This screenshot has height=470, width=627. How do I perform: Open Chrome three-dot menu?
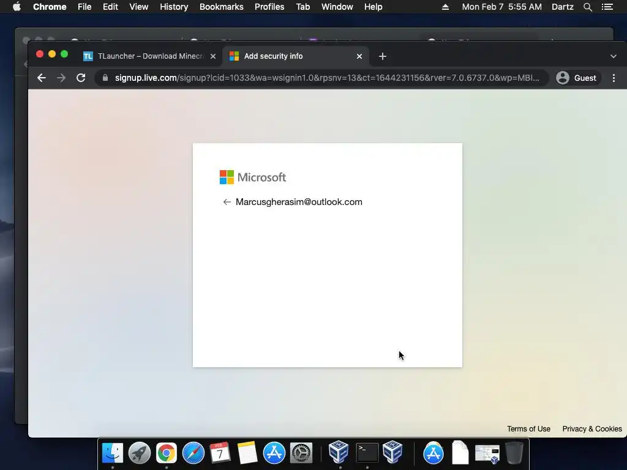[x=614, y=78]
